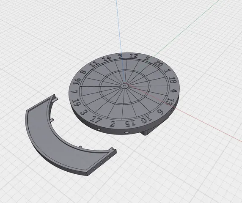
Task: Select the engraved number 14 on the rim
Action: pyautogui.click(x=107, y=58)
